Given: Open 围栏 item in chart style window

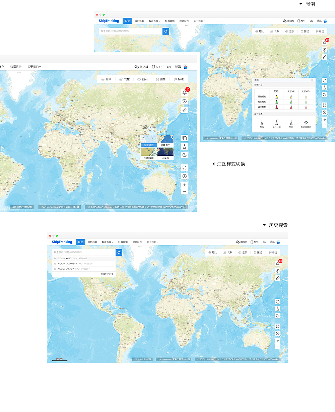Looking at the screenshot, I should tap(161, 79).
